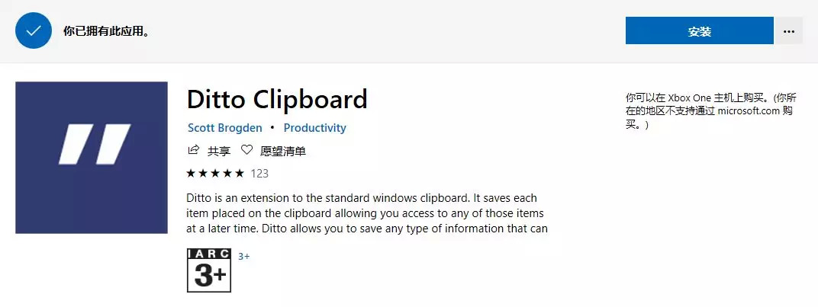Click the 共享 share label
The width and height of the screenshot is (818, 307).
[219, 151]
